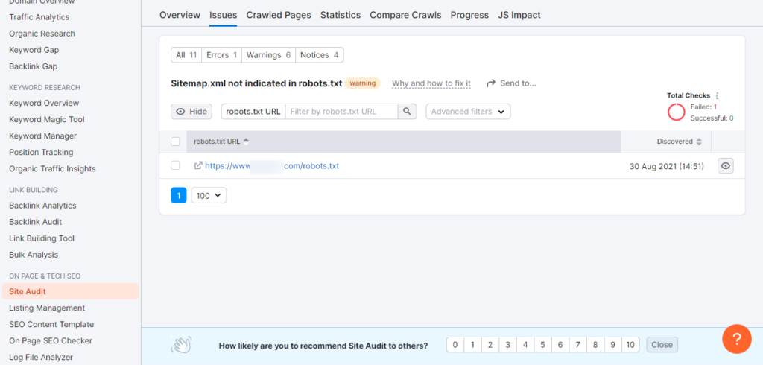Rate recommendation score 3
Image resolution: width=763 pixels, height=365 pixels.
[507, 345]
